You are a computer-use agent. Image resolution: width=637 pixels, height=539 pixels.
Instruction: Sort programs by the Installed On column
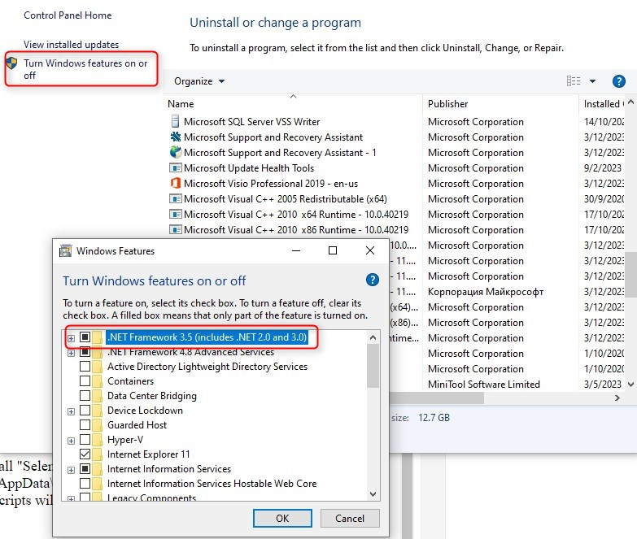coord(602,103)
